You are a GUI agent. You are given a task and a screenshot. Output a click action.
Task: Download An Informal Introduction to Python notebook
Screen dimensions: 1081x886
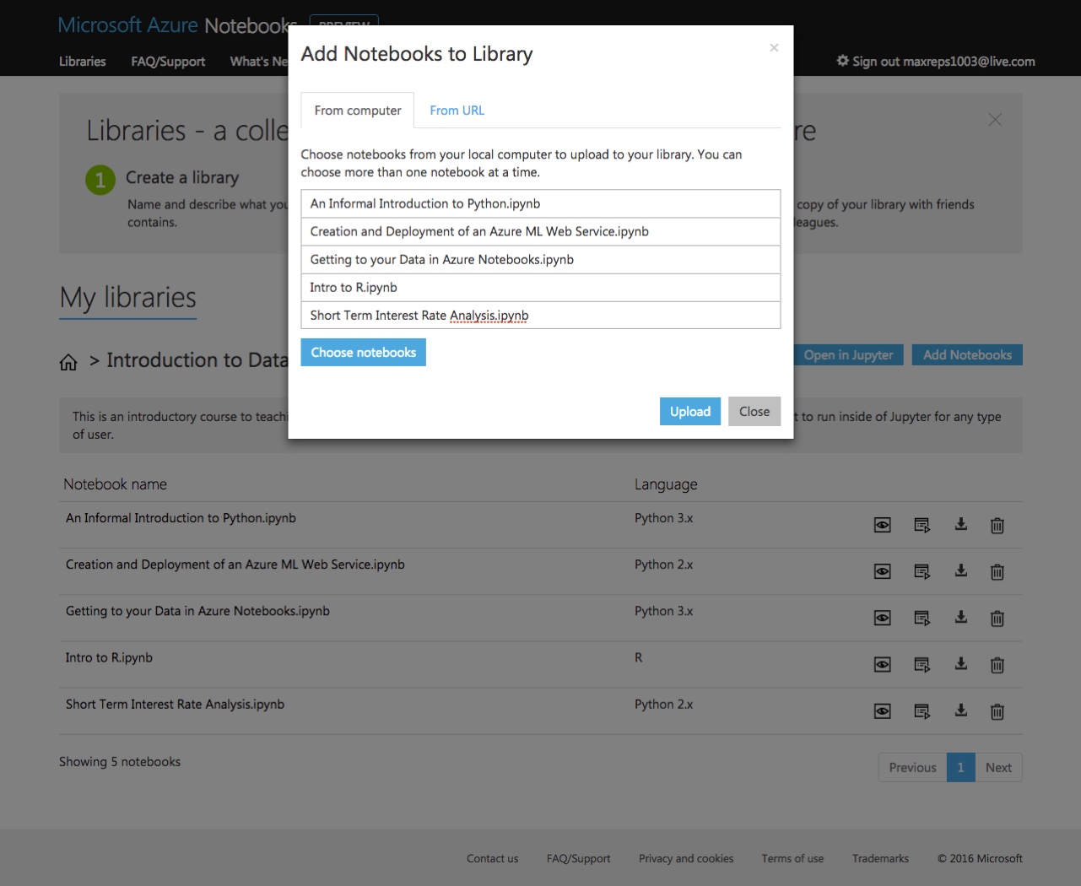[x=960, y=525]
